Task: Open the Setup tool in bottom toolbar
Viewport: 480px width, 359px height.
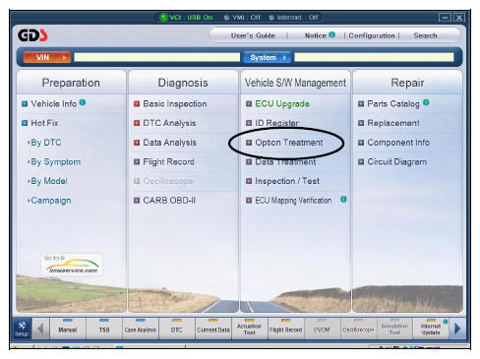Action: pos(22,329)
